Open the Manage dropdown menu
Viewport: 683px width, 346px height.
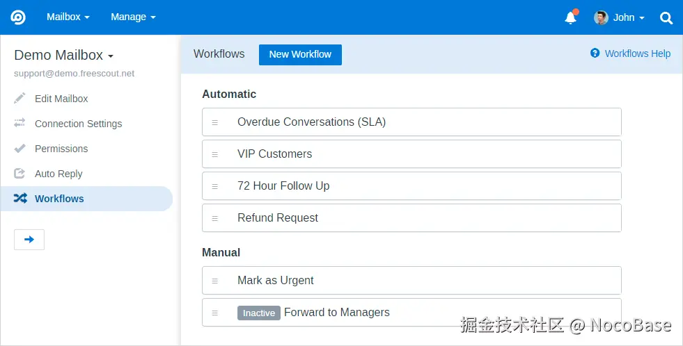pyautogui.click(x=133, y=17)
